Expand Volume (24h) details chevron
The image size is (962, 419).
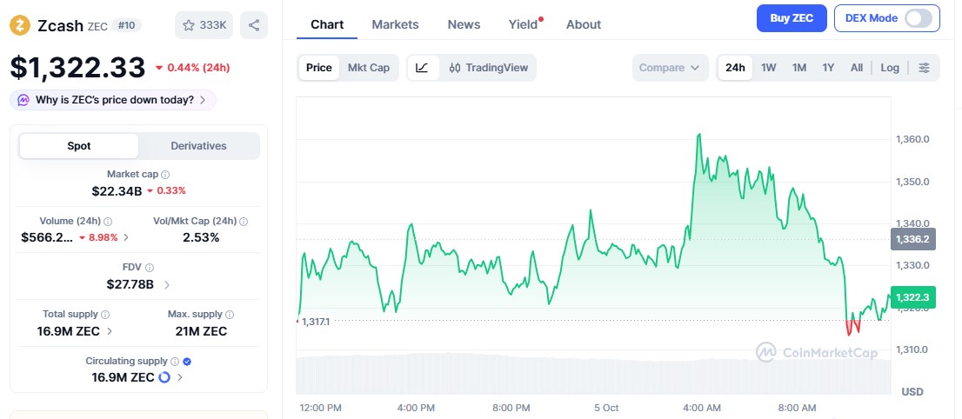pyautogui.click(x=126, y=237)
